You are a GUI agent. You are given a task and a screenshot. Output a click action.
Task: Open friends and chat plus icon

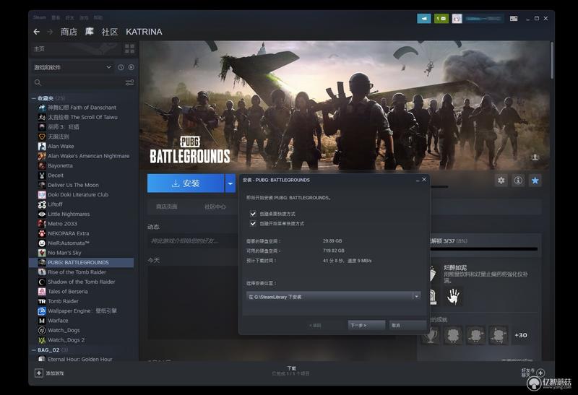pos(540,373)
